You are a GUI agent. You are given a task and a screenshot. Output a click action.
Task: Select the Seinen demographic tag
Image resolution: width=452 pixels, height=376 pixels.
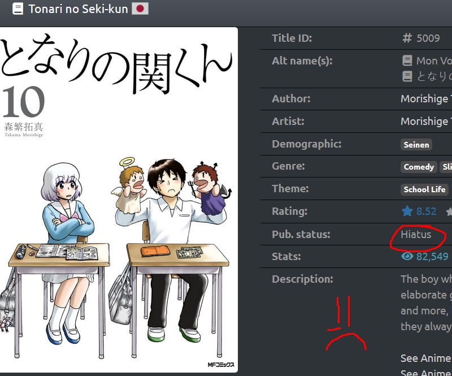(416, 145)
